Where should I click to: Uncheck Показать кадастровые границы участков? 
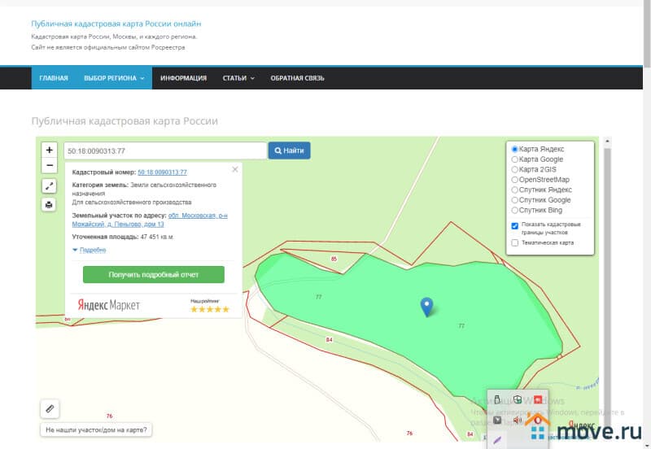coord(514,226)
